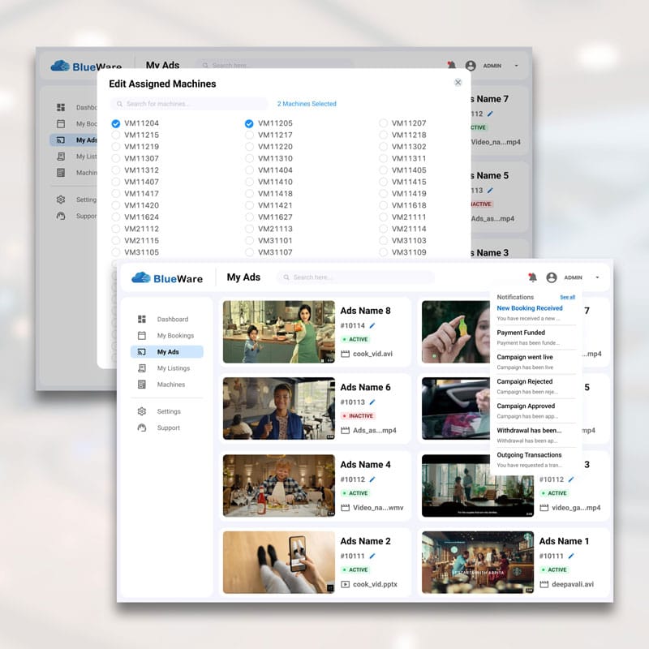Click the edit pencil next to #10113 for Ads Name 6
Viewport: 649px width, 649px height.
[x=372, y=402]
